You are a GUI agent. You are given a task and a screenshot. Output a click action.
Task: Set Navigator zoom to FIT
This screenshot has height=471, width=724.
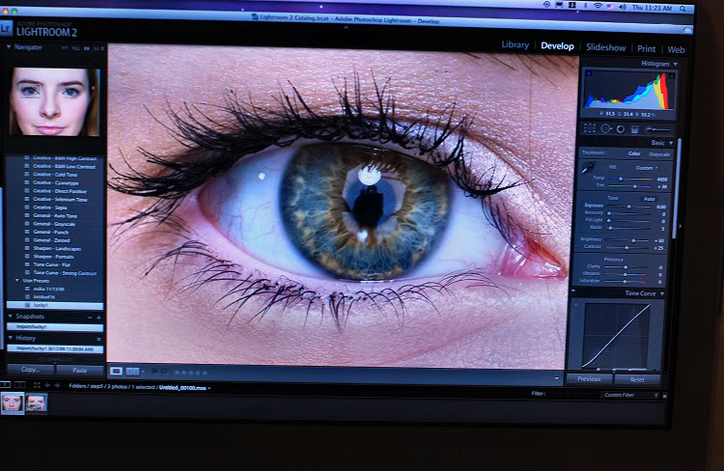(x=65, y=48)
